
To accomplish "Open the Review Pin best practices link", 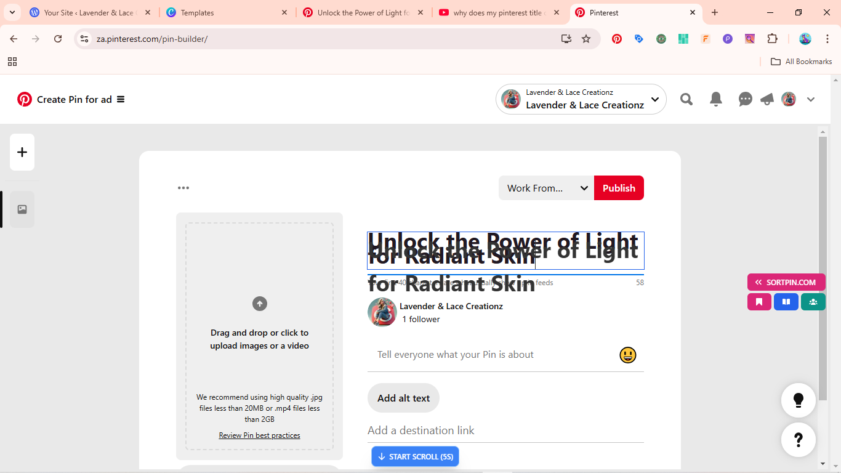I will (260, 435).
